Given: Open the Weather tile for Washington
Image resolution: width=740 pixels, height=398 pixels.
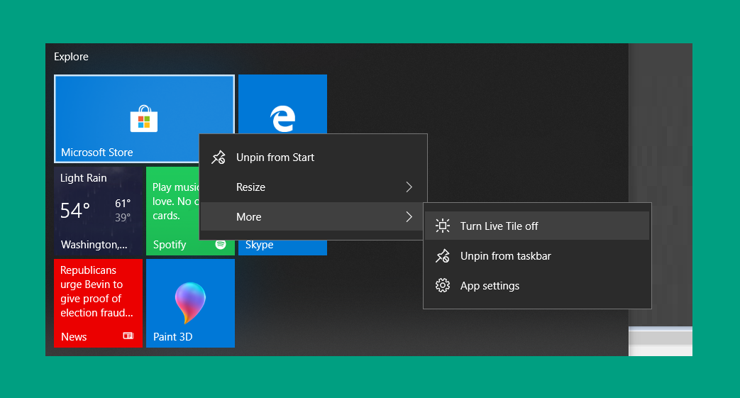Looking at the screenshot, I should click(x=98, y=211).
